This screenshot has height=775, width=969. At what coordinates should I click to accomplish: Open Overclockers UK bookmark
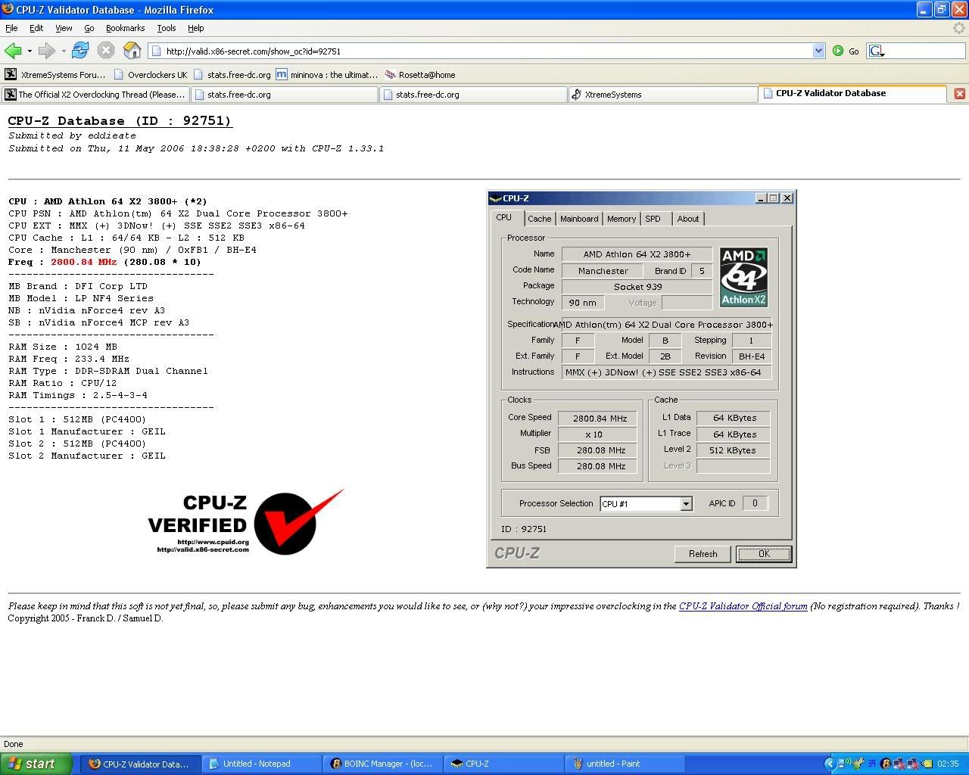point(151,75)
